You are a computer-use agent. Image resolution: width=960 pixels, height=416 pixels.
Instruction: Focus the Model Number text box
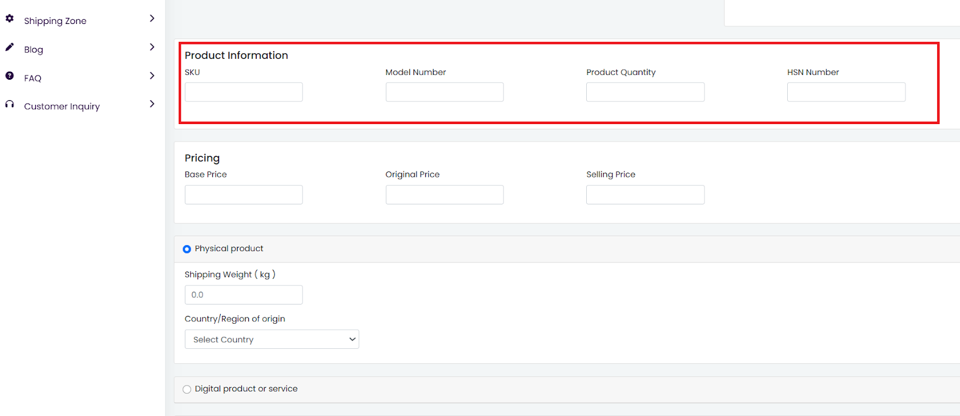[x=444, y=92]
